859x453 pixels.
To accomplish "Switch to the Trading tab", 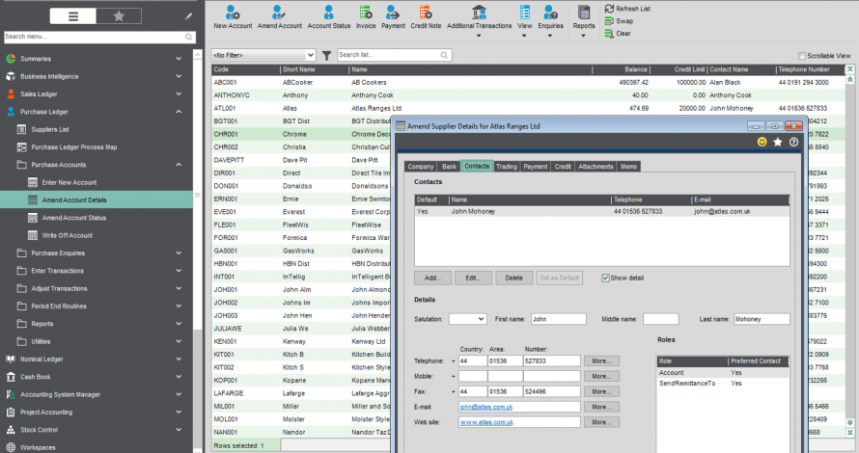I will [506, 167].
